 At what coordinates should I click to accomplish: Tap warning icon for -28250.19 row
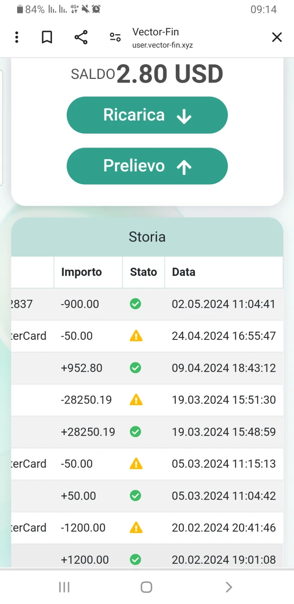(x=136, y=400)
